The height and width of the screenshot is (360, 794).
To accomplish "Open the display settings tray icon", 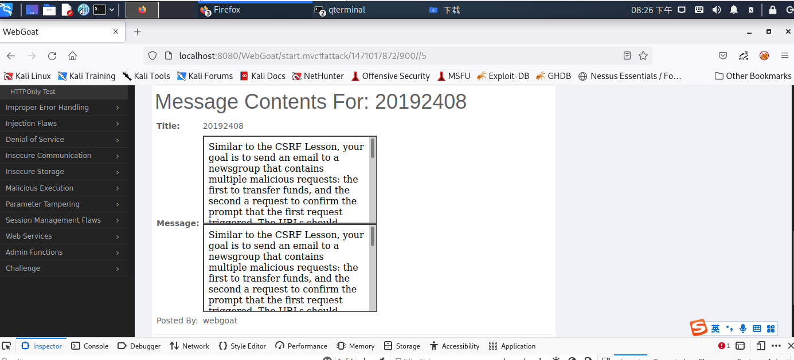I will point(682,10).
